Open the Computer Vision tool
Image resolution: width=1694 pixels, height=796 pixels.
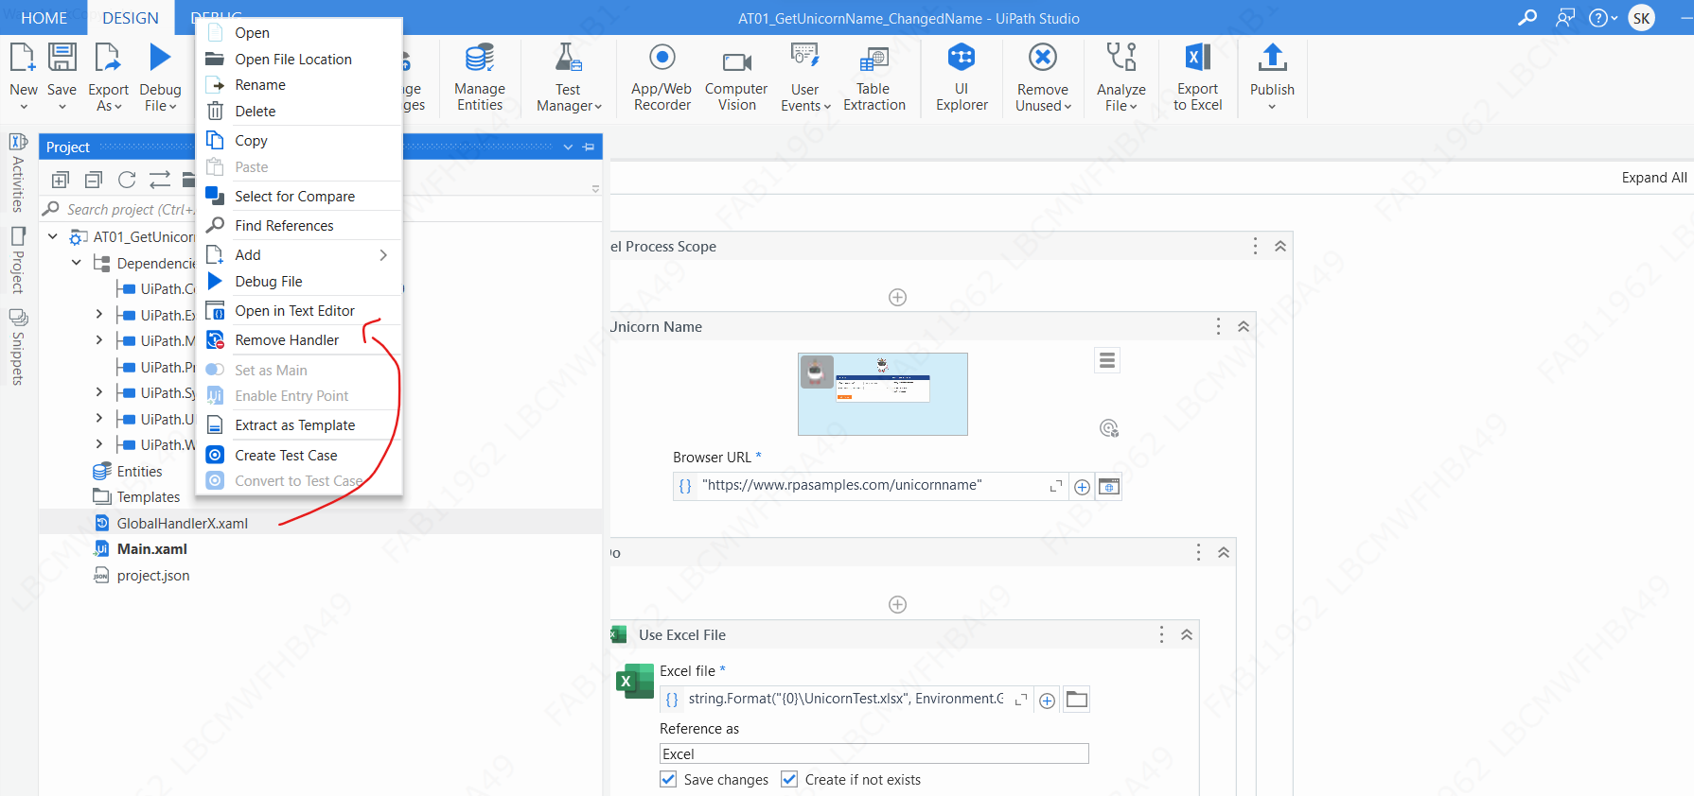click(736, 76)
